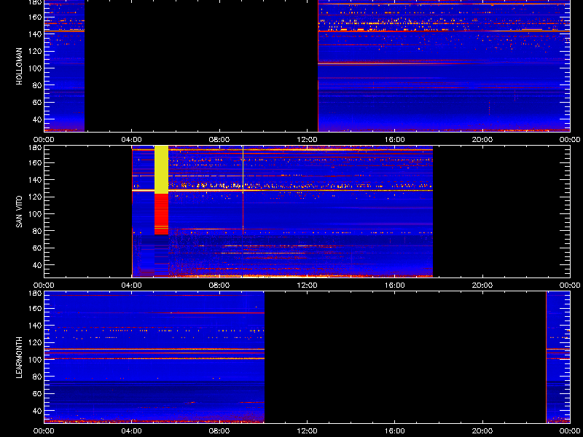The width and height of the screenshot is (583, 437).
Task: Pick the 120 frequency label on Learmonth axis
Action: [x=35, y=342]
